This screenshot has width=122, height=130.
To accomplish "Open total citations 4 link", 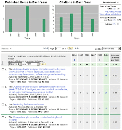I will (106, 108).
